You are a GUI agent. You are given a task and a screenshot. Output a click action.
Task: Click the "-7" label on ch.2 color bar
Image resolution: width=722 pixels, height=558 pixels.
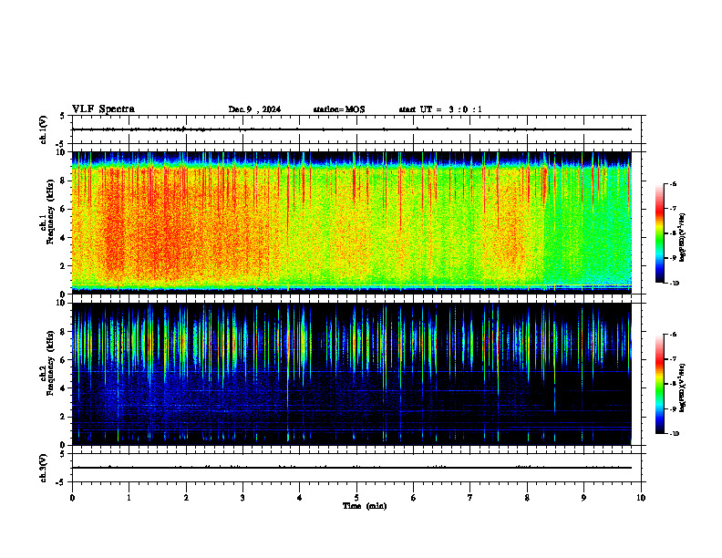tap(673, 359)
